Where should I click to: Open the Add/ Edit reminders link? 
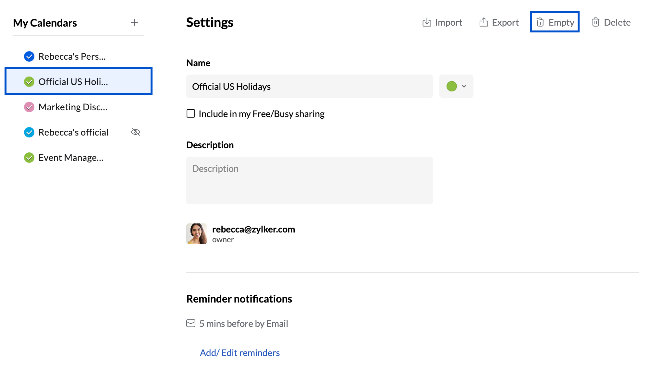coord(239,352)
